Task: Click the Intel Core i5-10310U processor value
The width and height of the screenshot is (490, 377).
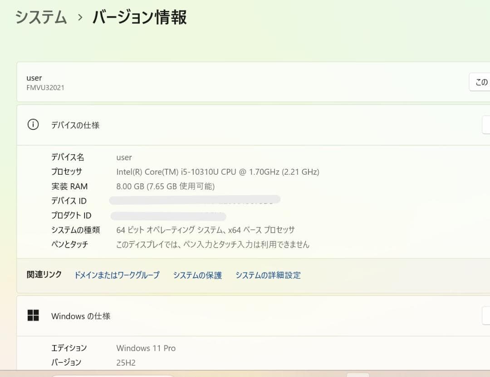Action: pyautogui.click(x=217, y=172)
